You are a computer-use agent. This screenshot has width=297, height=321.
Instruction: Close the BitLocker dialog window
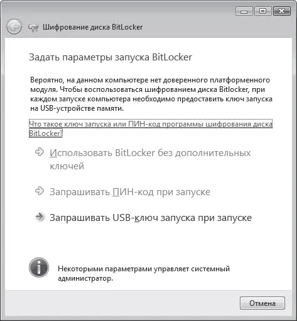click(282, 11)
